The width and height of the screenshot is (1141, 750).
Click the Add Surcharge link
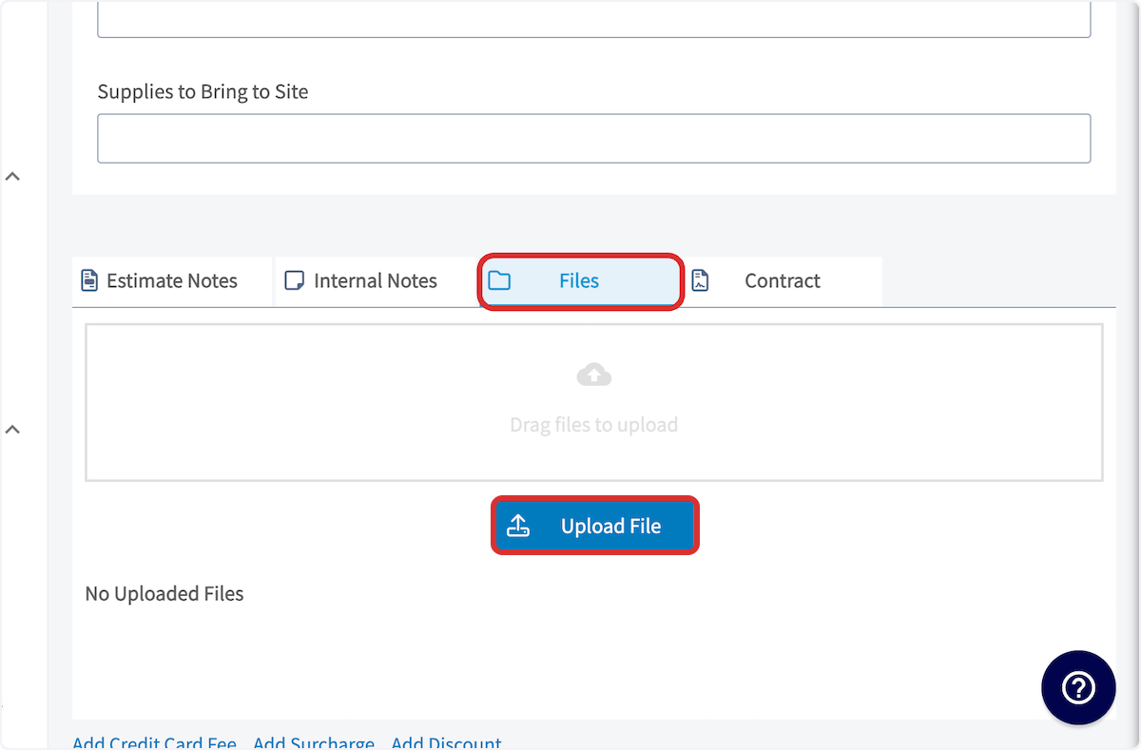(x=314, y=742)
